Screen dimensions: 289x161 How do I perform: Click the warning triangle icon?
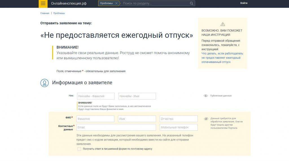point(223,24)
